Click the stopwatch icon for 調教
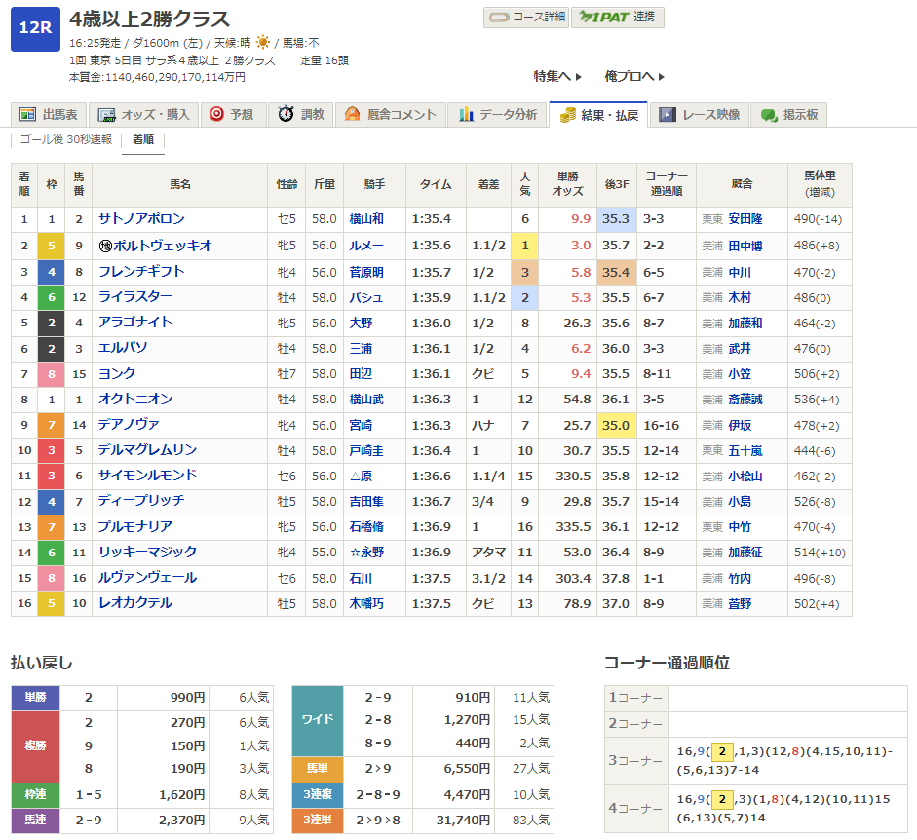917x840 pixels. click(287, 115)
